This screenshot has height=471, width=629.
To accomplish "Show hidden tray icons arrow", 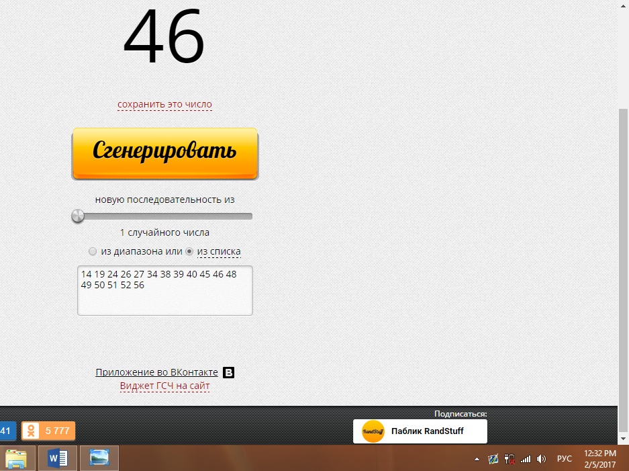I will coord(477,459).
